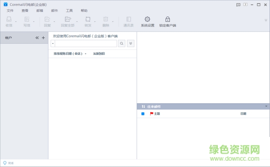Close the 往来邮件 panel

click(266, 106)
